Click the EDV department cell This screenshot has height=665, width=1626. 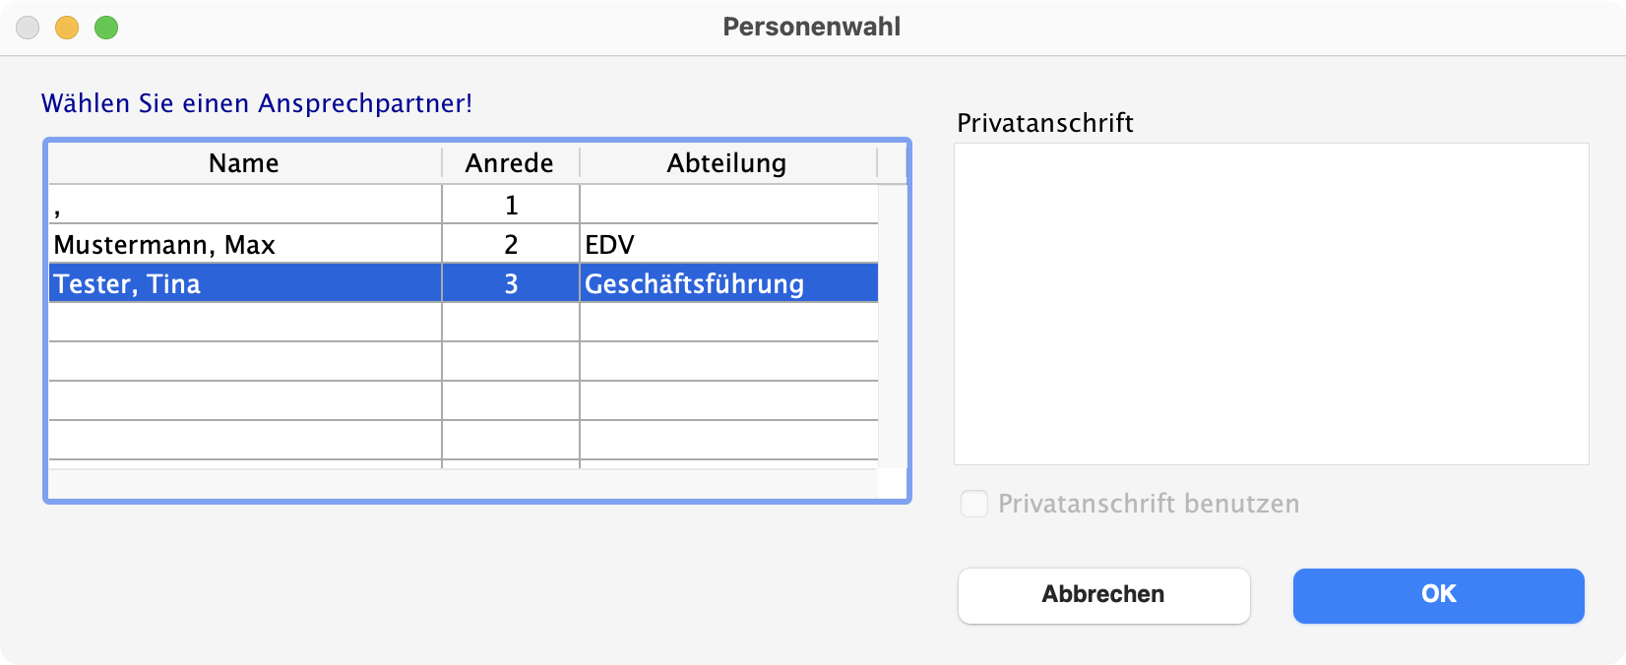click(728, 245)
